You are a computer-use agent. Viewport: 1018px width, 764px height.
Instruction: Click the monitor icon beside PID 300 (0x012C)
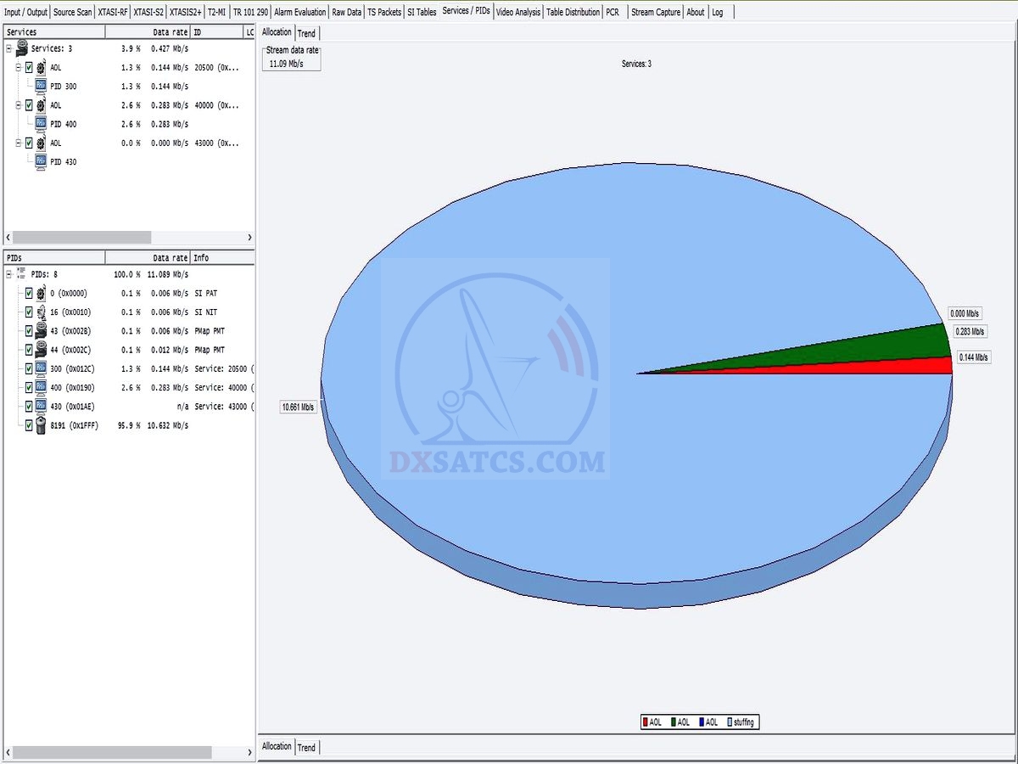point(41,368)
